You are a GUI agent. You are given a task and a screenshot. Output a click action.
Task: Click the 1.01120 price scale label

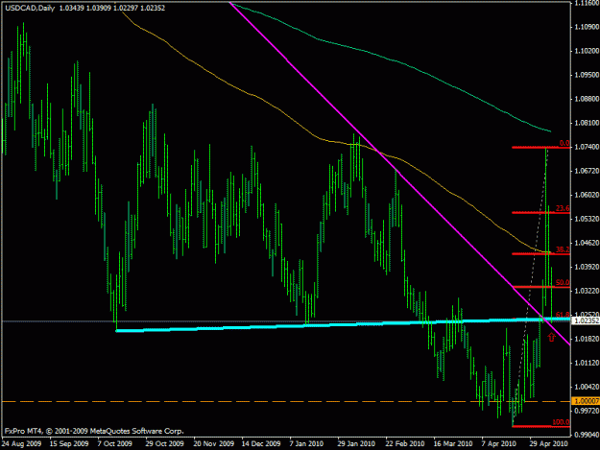(587, 363)
